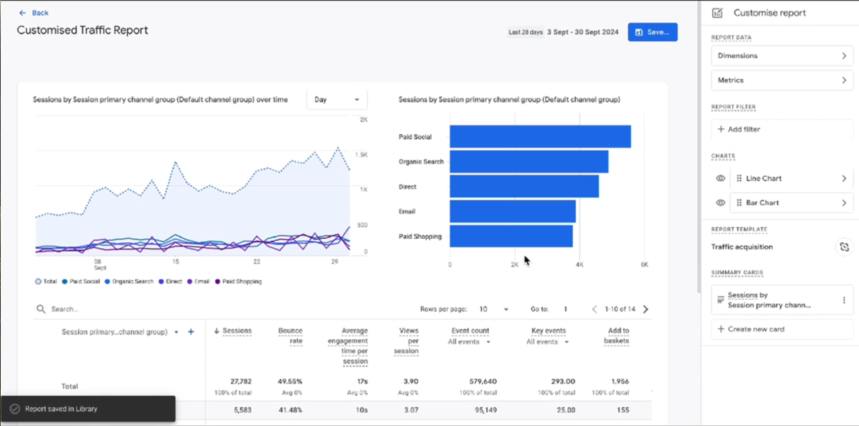This screenshot has height=426, width=859.
Task: Click the Bar Chart drag handle icon
Action: coord(739,203)
